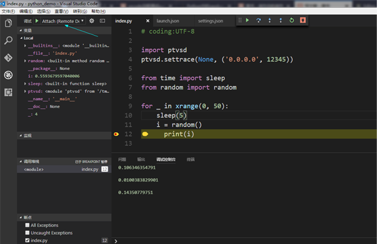Restart debugging session

(x=292, y=20)
